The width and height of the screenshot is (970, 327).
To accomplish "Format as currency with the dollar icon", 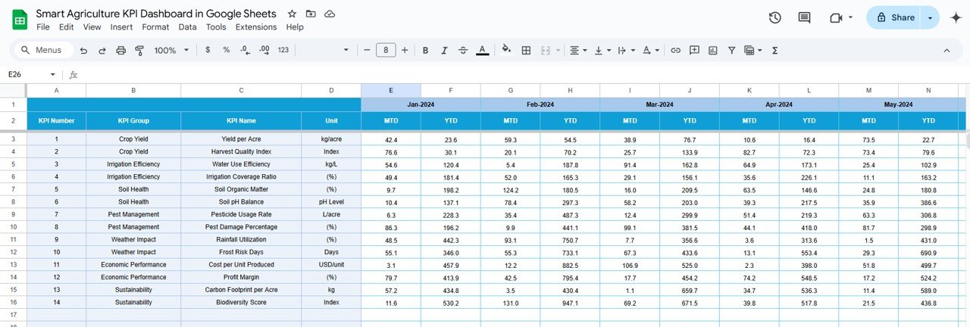I will coord(208,50).
